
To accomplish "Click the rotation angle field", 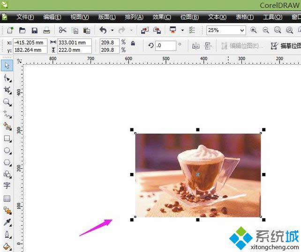I will (166, 46).
